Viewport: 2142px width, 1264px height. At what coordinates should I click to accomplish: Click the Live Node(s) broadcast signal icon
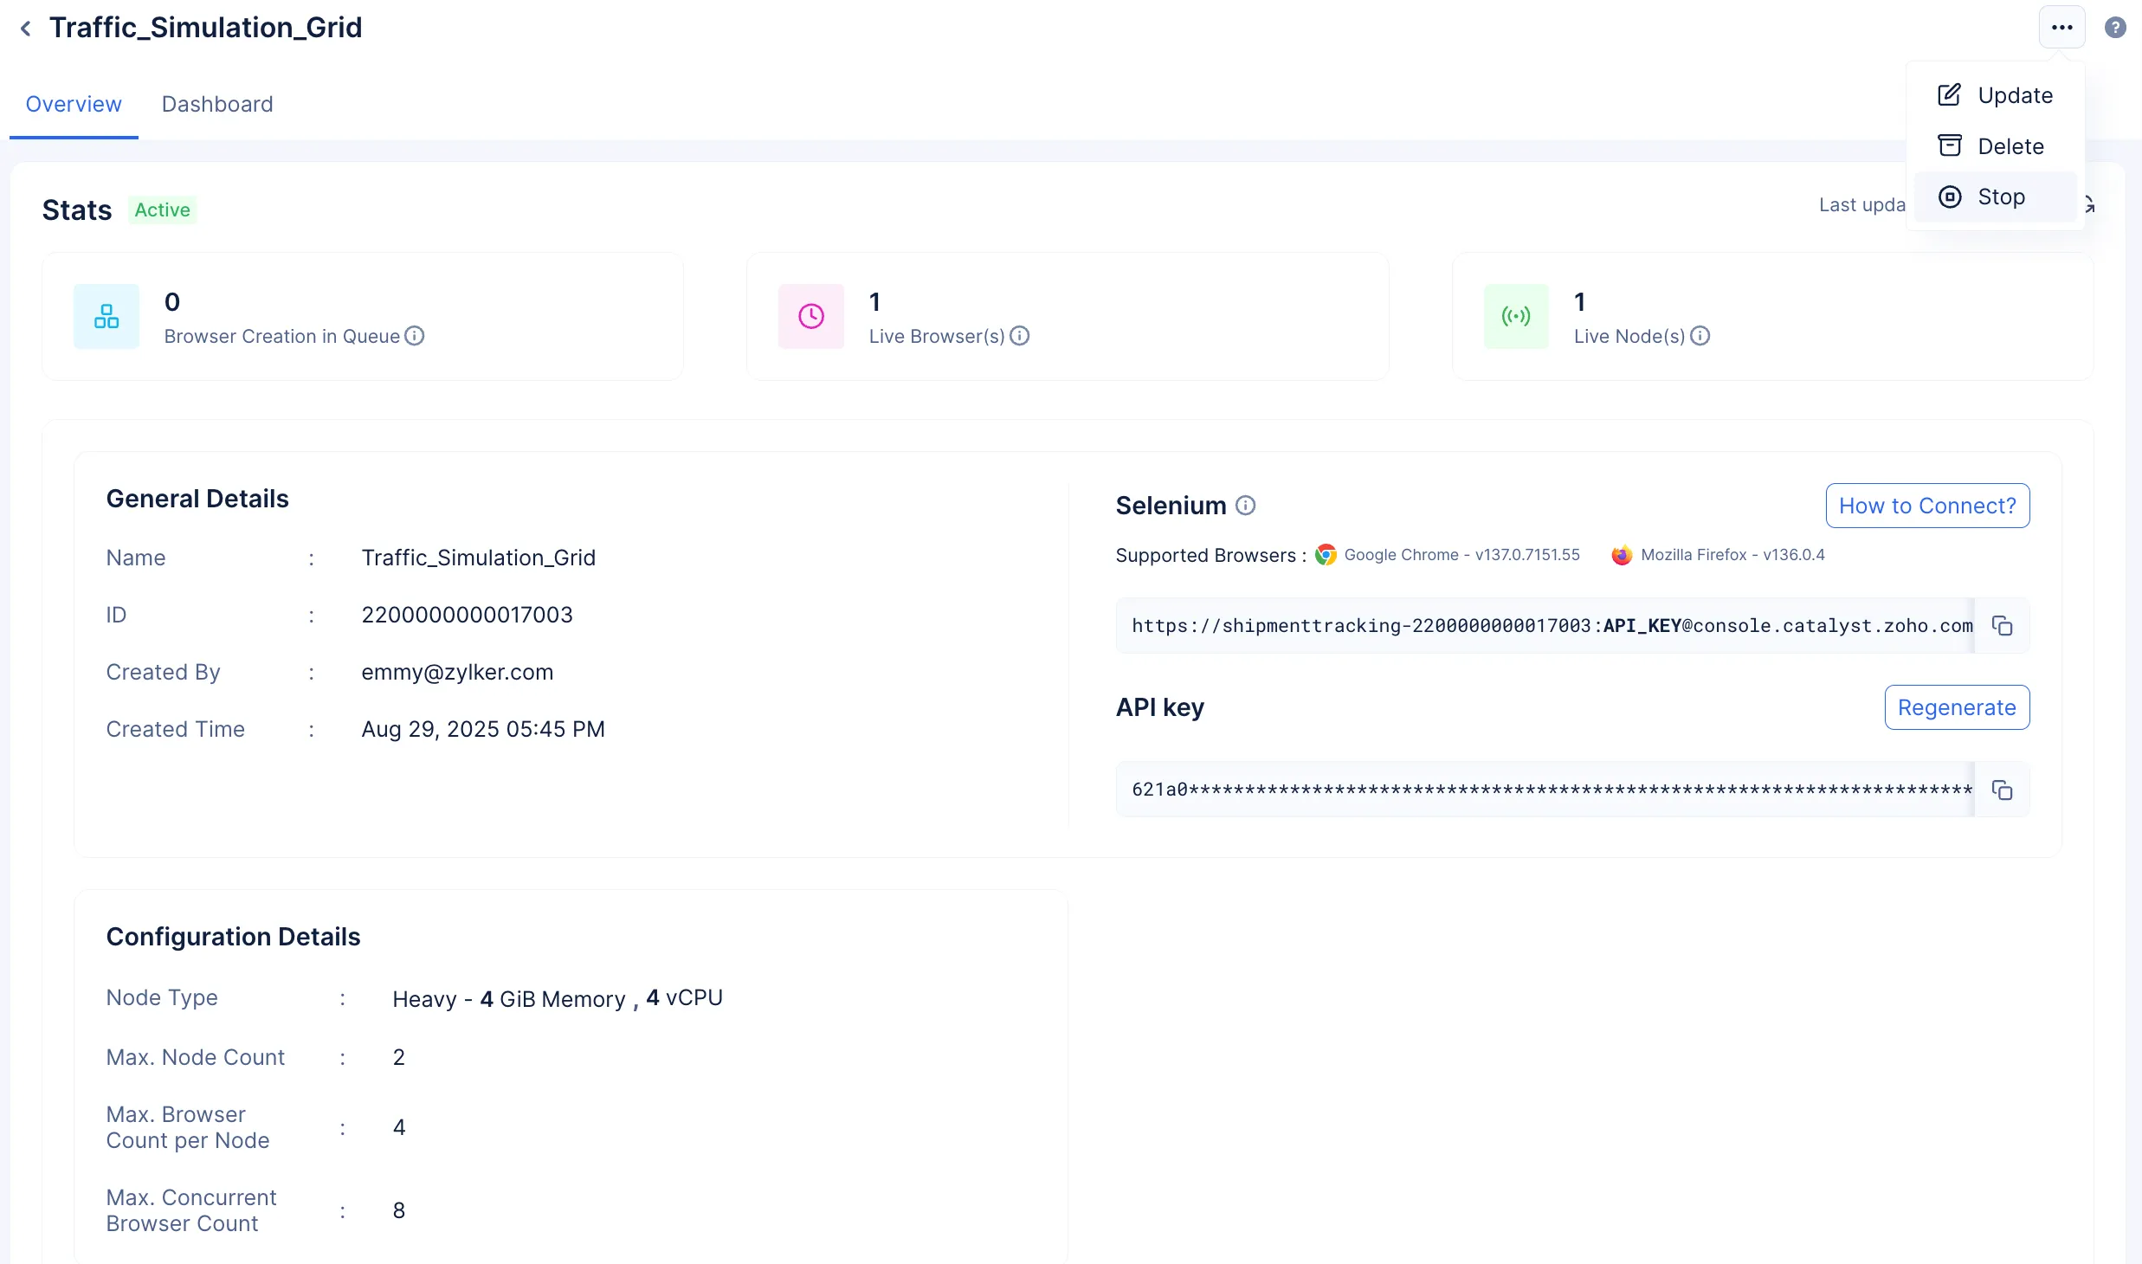1516,316
